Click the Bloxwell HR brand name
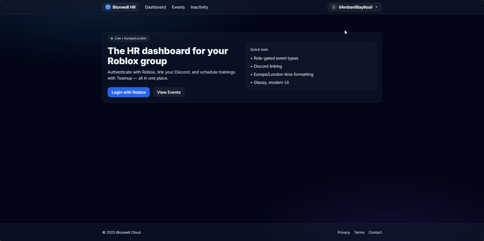 pyautogui.click(x=124, y=7)
